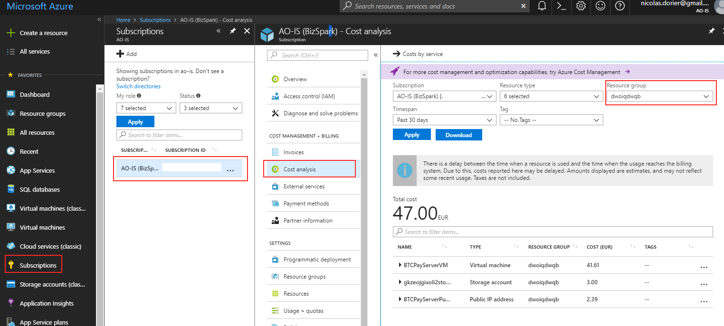Open the Timespan Past 30 days dropdown
The image size is (724, 326).
[444, 120]
